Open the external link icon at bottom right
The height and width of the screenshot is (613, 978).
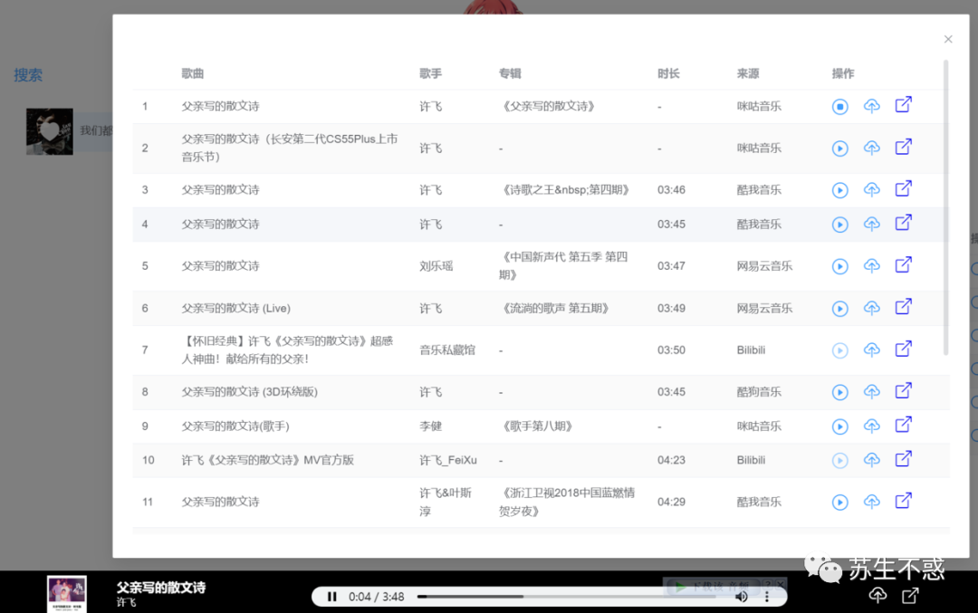click(909, 595)
